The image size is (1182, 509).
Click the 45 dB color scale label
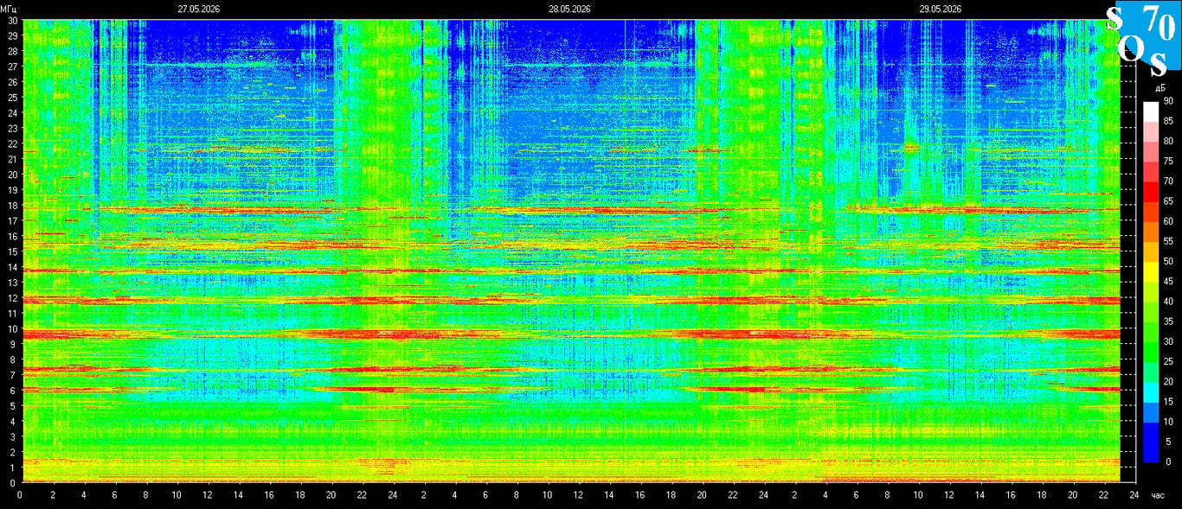point(1167,282)
